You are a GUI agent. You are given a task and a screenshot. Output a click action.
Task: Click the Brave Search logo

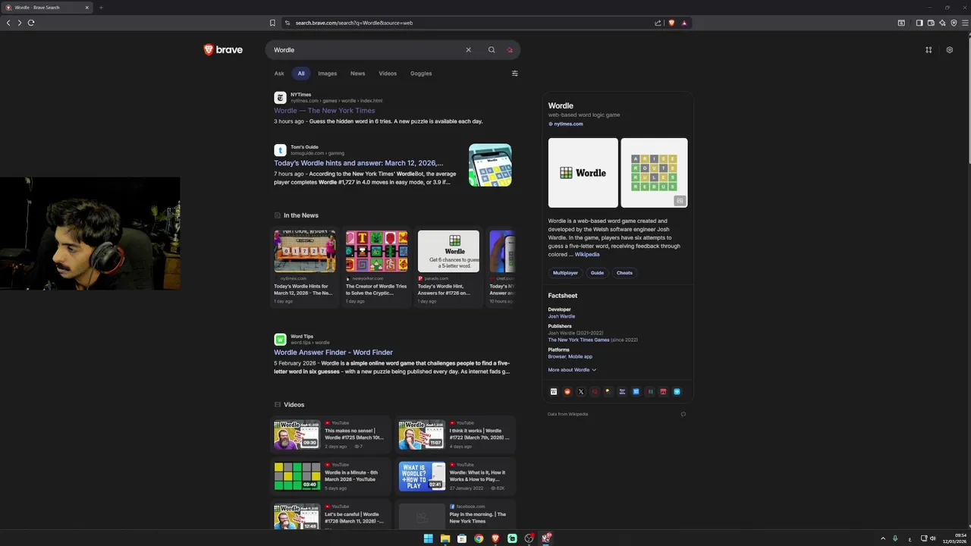(x=223, y=50)
